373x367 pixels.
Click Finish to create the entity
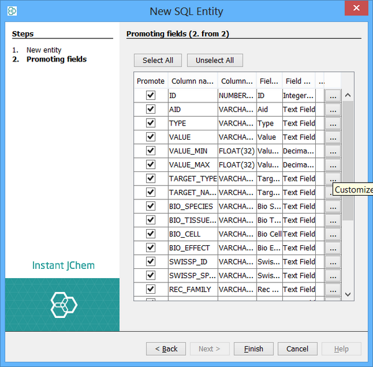coord(253,349)
